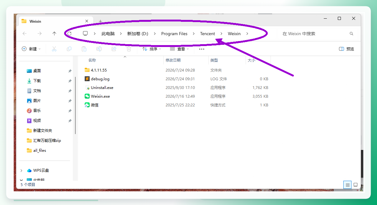Image resolution: width=377 pixels, height=205 pixels.
Task: Switch to details view icon in status bar
Action: point(347,185)
